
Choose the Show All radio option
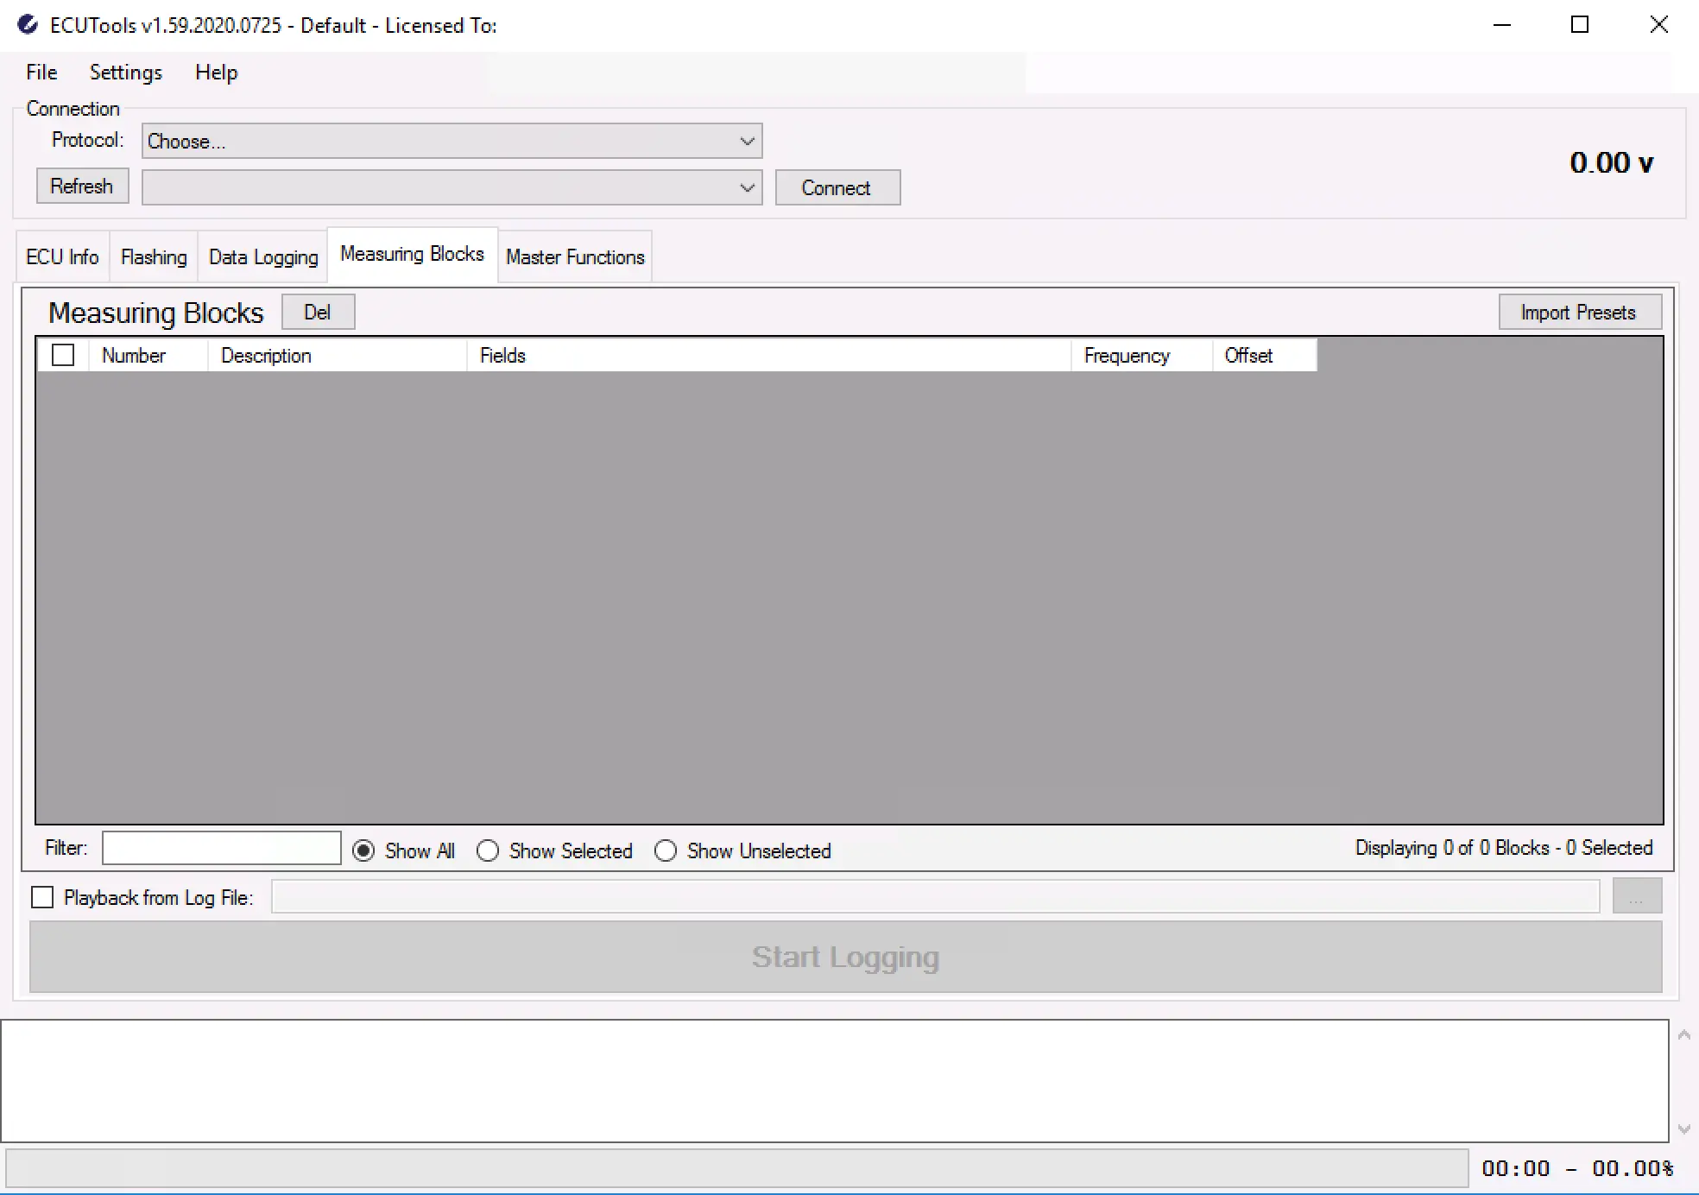point(363,850)
